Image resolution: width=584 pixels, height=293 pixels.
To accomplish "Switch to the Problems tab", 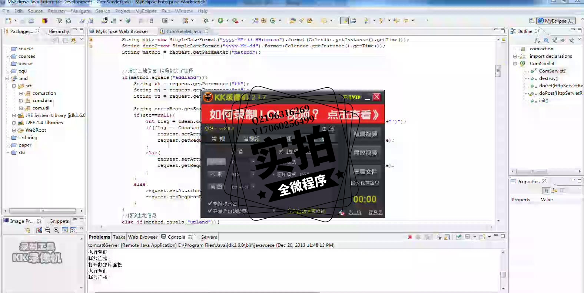I will 99,237.
